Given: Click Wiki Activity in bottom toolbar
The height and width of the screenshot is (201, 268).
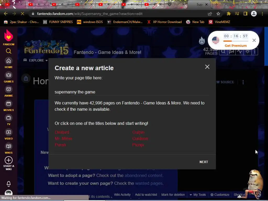Looking at the screenshot, I should 122,194.
